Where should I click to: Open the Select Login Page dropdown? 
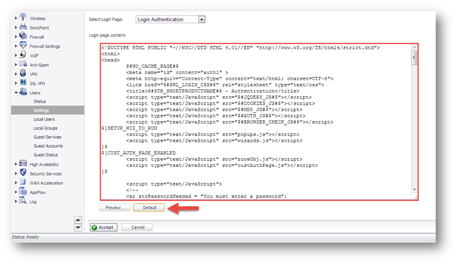click(x=201, y=20)
